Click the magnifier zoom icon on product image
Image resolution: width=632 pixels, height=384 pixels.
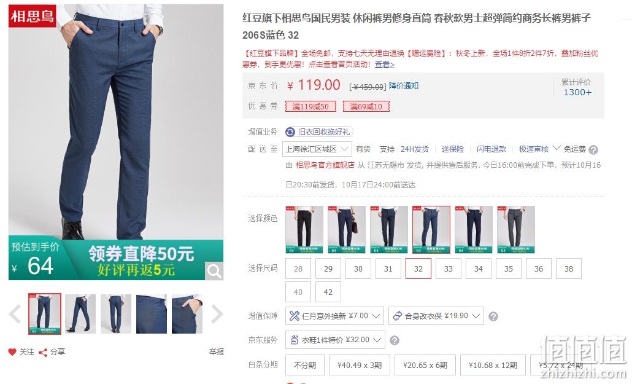click(214, 271)
